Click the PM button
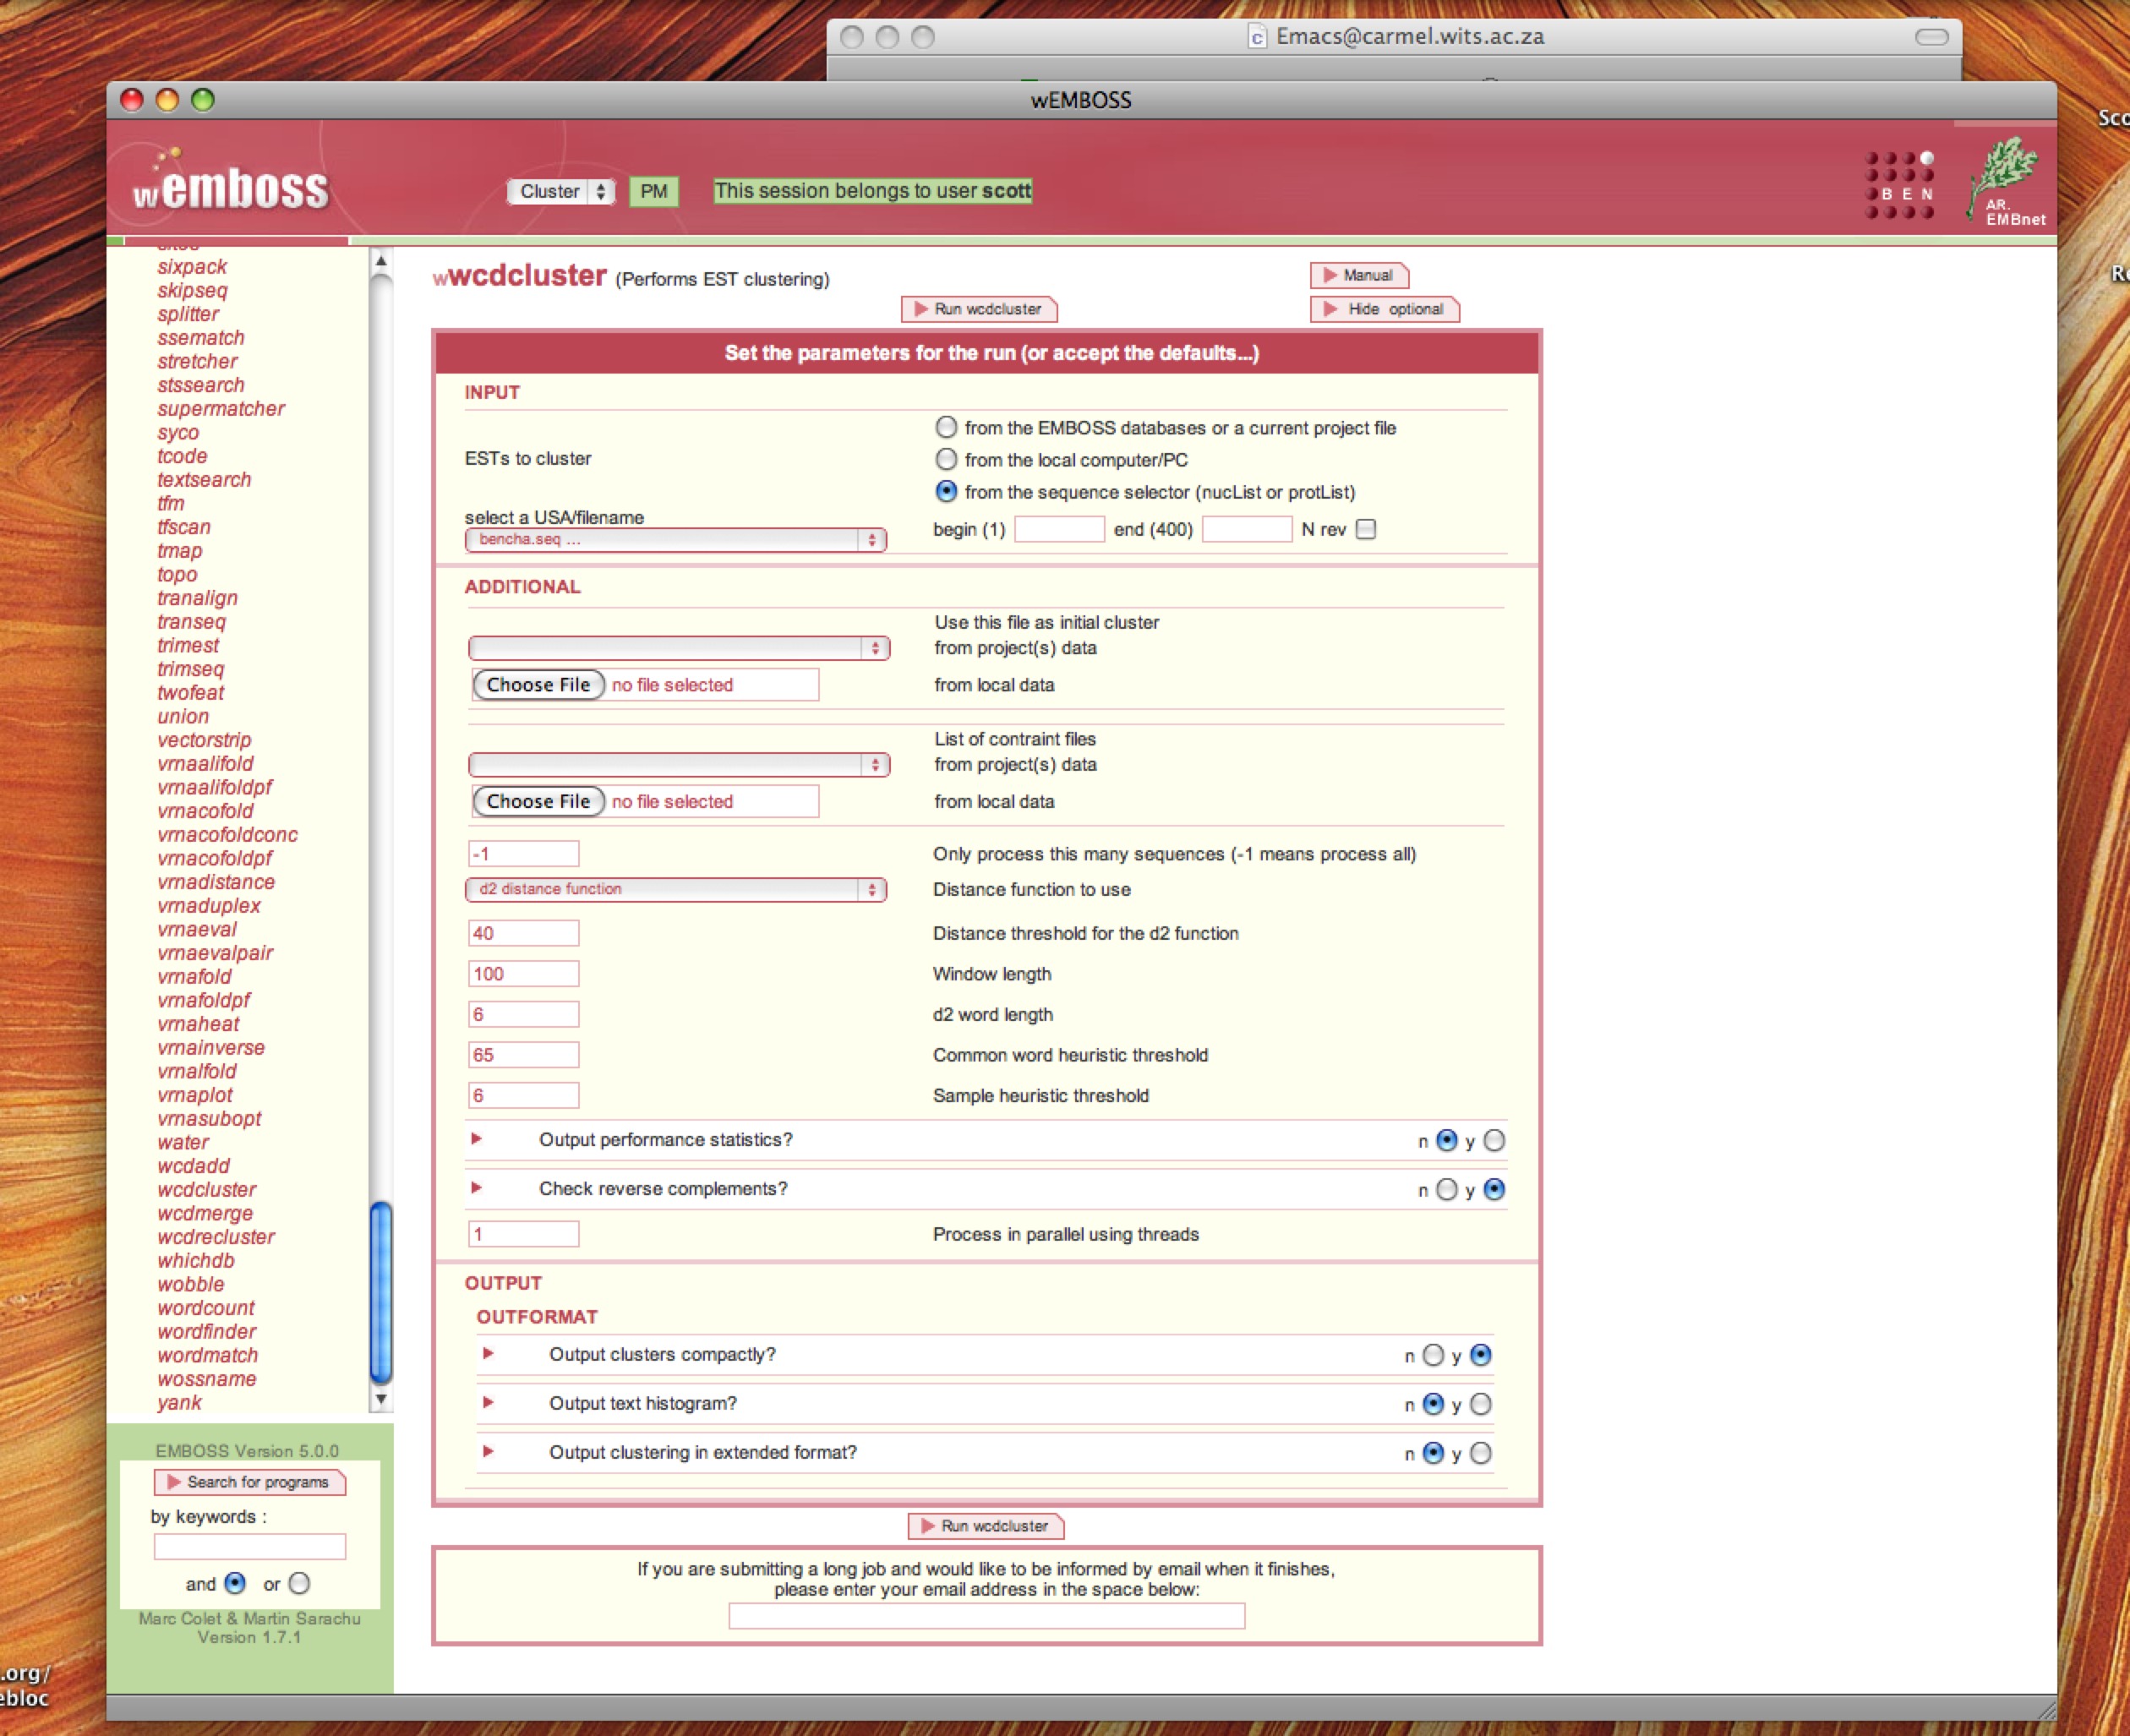The width and height of the screenshot is (2130, 1736). tap(654, 191)
